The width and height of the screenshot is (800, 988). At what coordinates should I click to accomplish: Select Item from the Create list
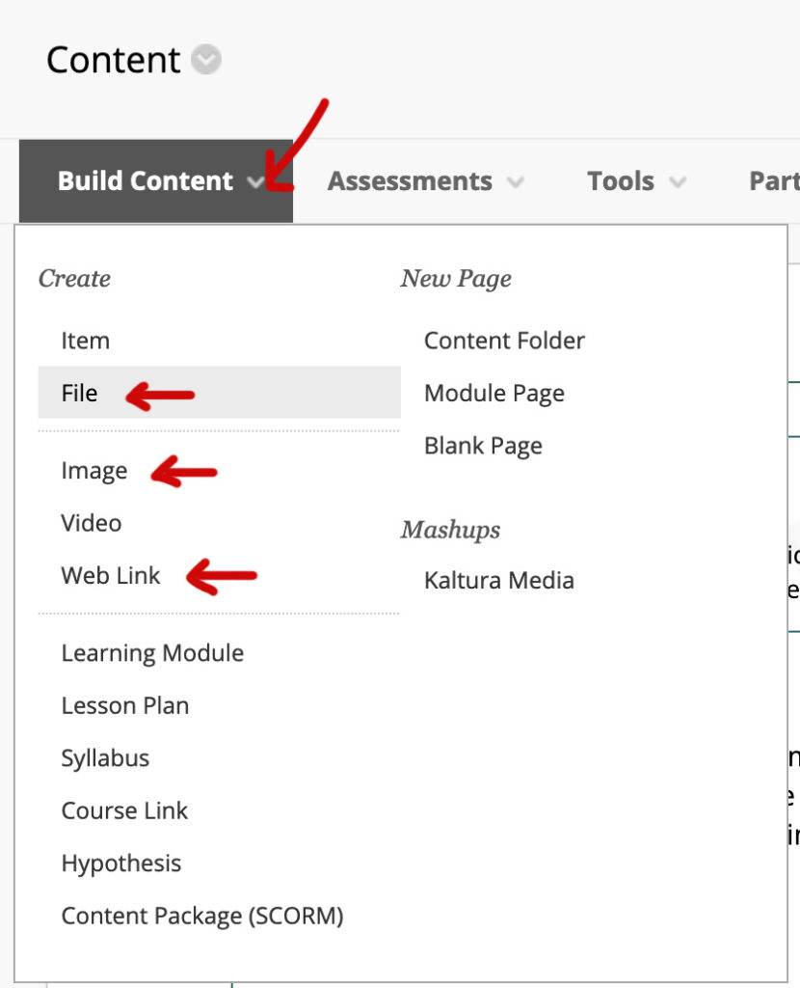86,341
